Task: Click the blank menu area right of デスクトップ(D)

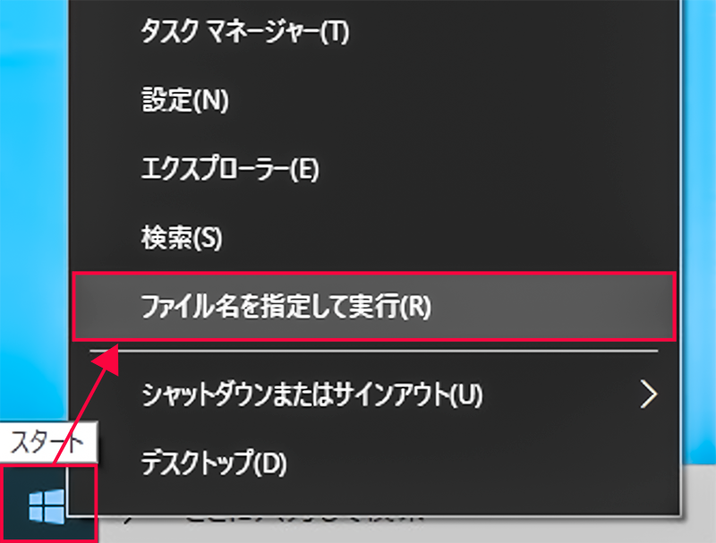Action: [480, 462]
